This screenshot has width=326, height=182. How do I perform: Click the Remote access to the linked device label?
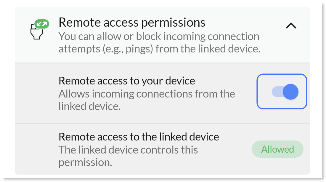[139, 137]
